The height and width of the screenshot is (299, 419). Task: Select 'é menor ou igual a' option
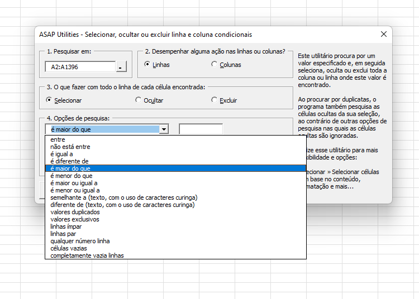click(175, 190)
